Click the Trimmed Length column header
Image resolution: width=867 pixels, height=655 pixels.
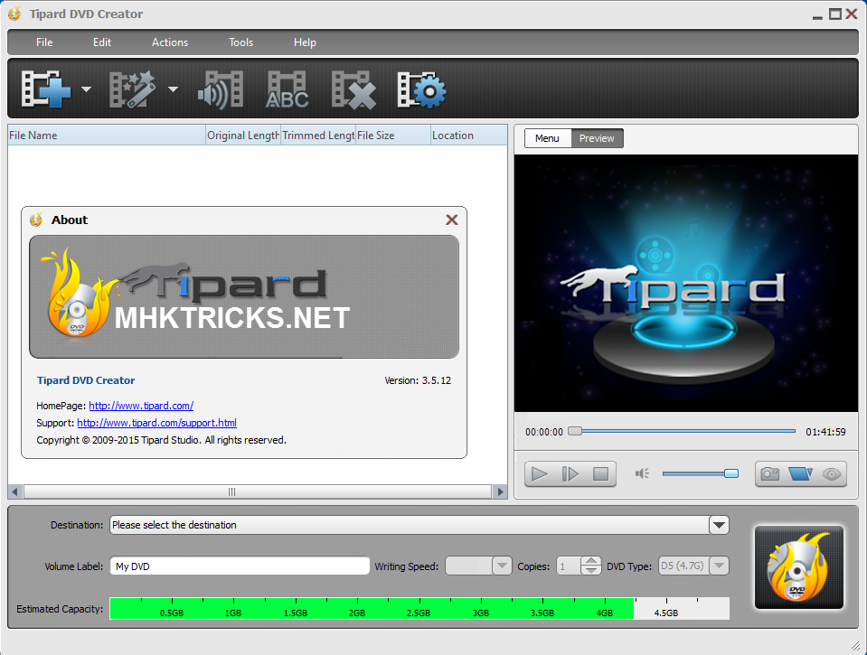coord(318,136)
